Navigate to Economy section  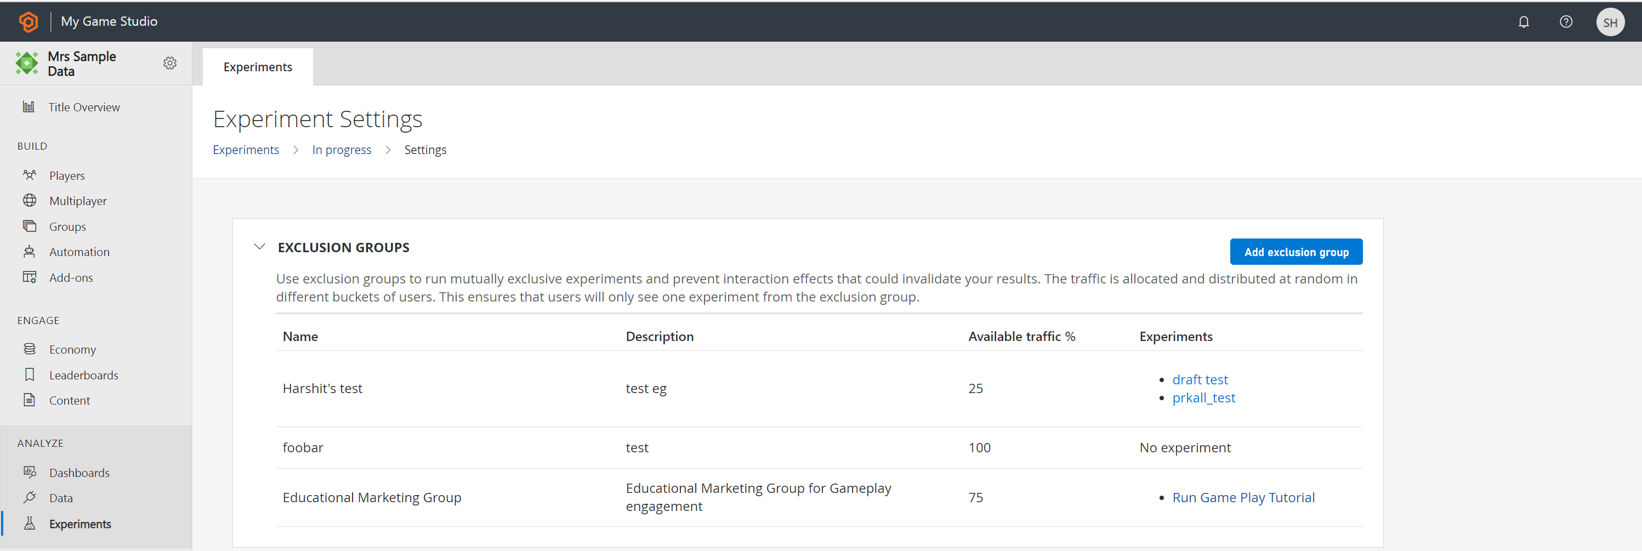tap(73, 349)
